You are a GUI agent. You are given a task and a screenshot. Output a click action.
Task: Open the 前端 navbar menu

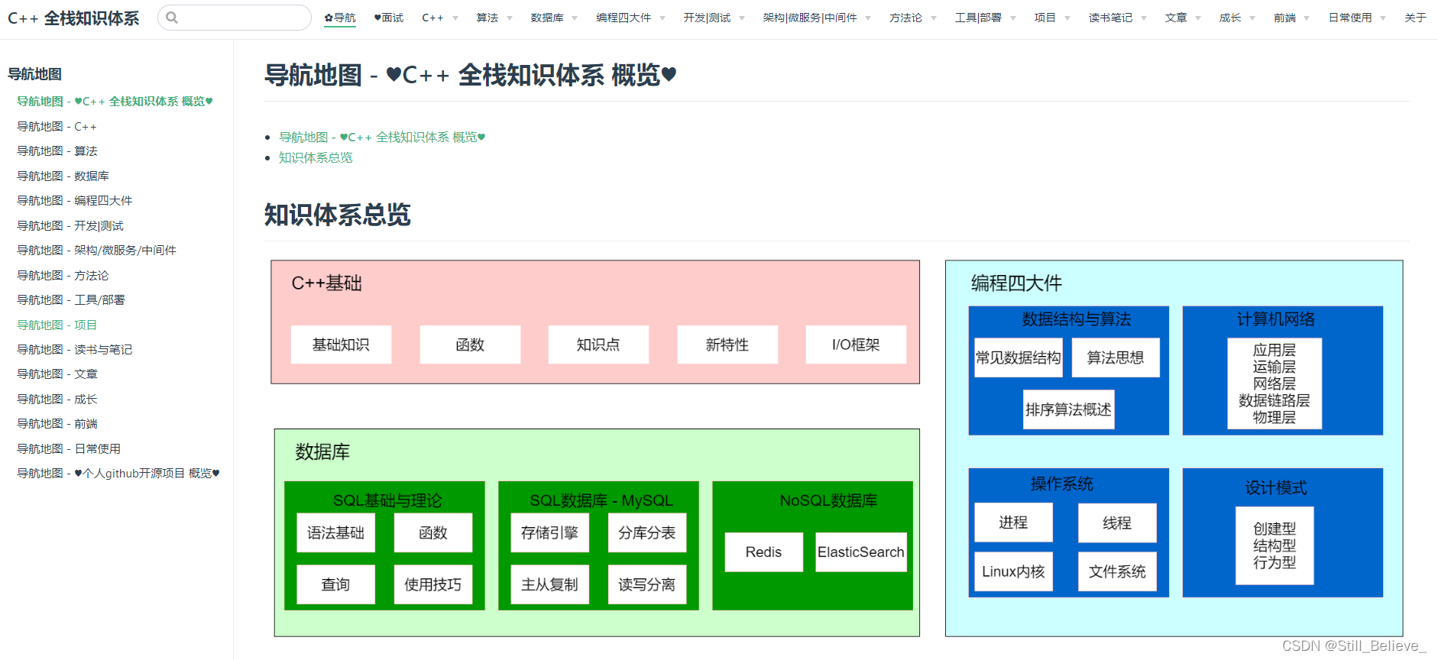pyautogui.click(x=1291, y=18)
